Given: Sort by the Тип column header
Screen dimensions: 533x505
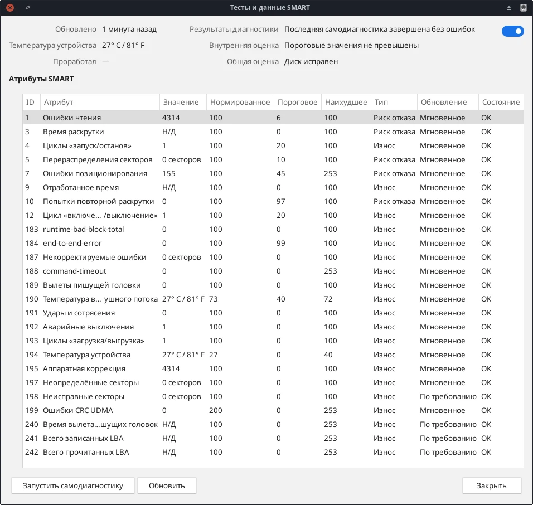Looking at the screenshot, I should [394, 103].
